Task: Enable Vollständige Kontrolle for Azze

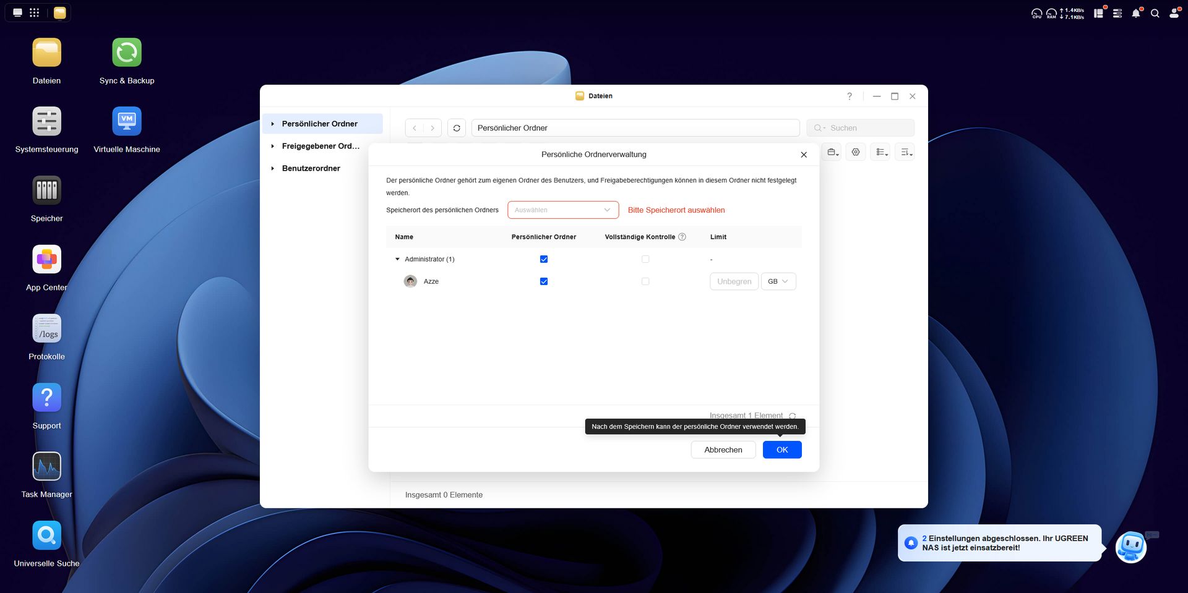Action: pos(645,281)
